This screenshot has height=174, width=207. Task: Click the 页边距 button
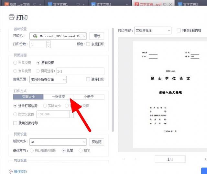pos(97,142)
